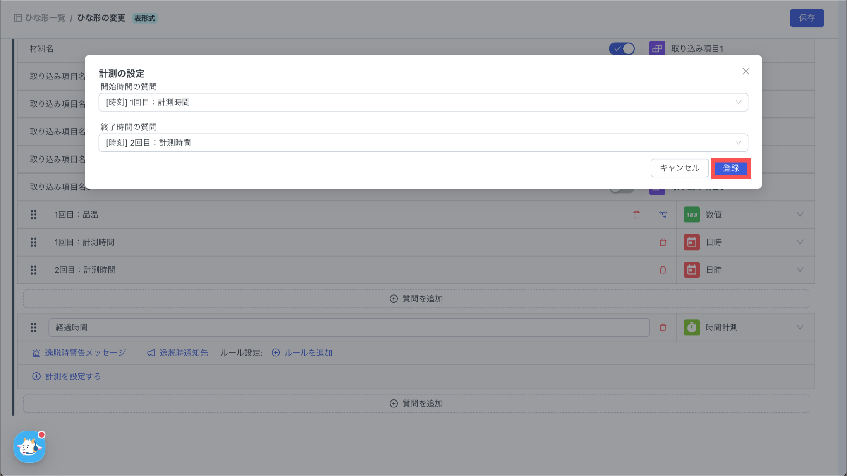Delete the 2回目:計測時間 question
This screenshot has width=847, height=476.
click(x=663, y=270)
